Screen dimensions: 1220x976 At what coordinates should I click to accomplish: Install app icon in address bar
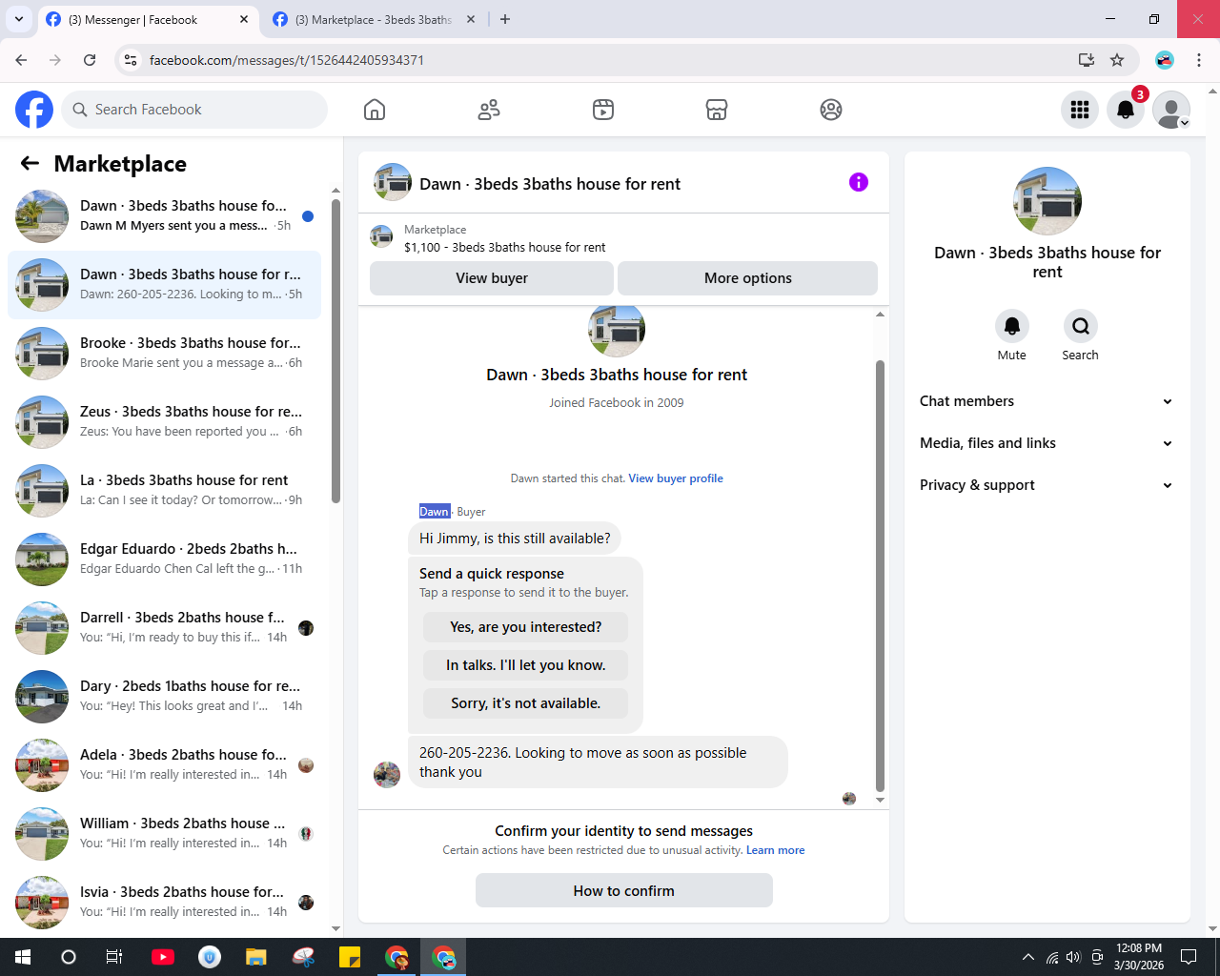[1087, 60]
